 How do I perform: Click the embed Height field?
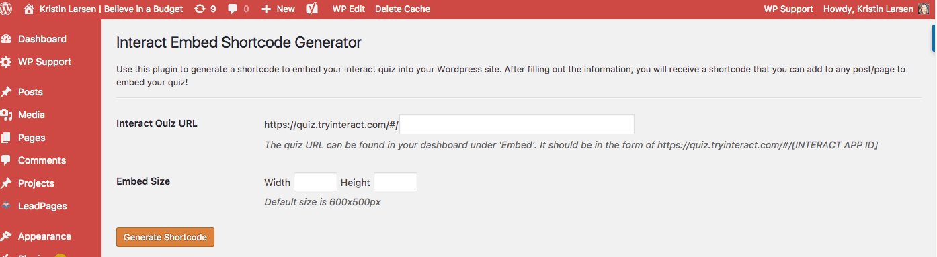click(396, 182)
